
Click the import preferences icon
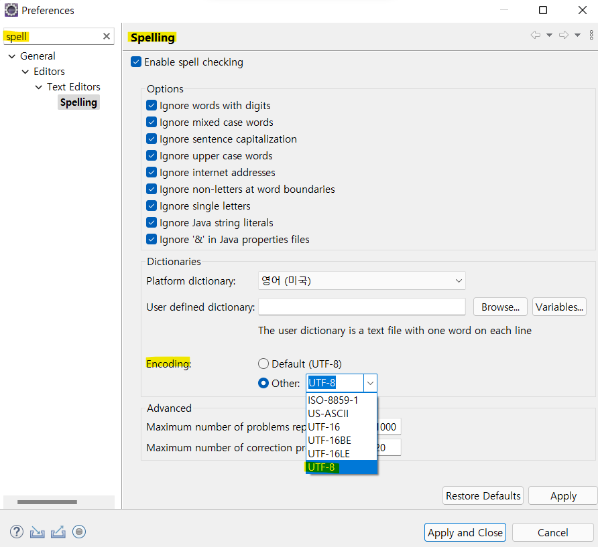(38, 532)
